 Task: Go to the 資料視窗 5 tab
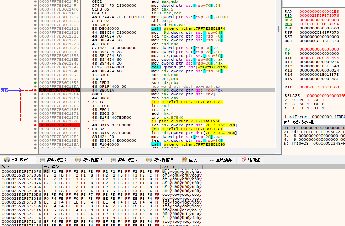click(x=160, y=160)
